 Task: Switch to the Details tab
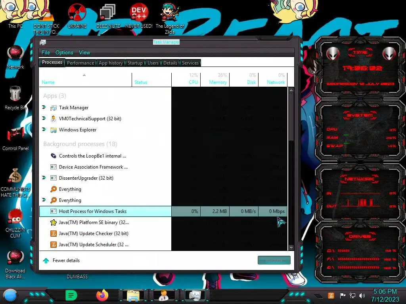click(170, 63)
